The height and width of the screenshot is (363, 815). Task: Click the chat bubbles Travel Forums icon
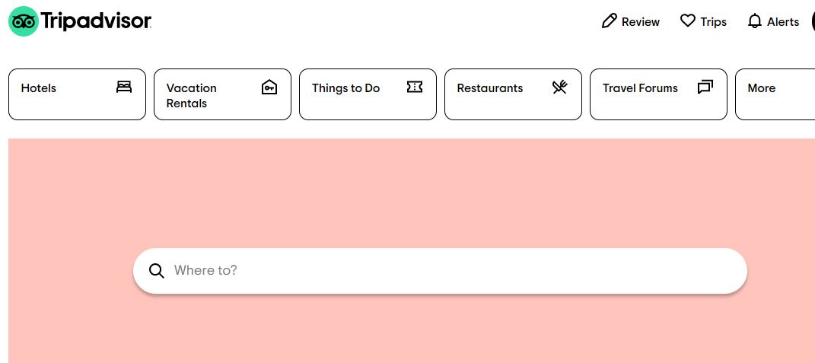(705, 87)
